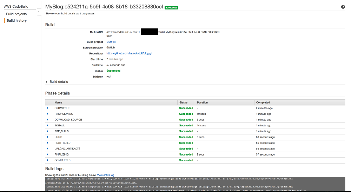Screen dimensions: 351x192
Task: Click the Source provider value GitHub
Action: [x=111, y=48]
